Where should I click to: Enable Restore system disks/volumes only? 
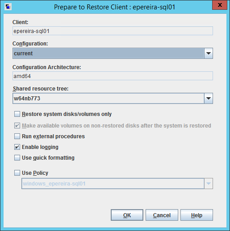17,114
